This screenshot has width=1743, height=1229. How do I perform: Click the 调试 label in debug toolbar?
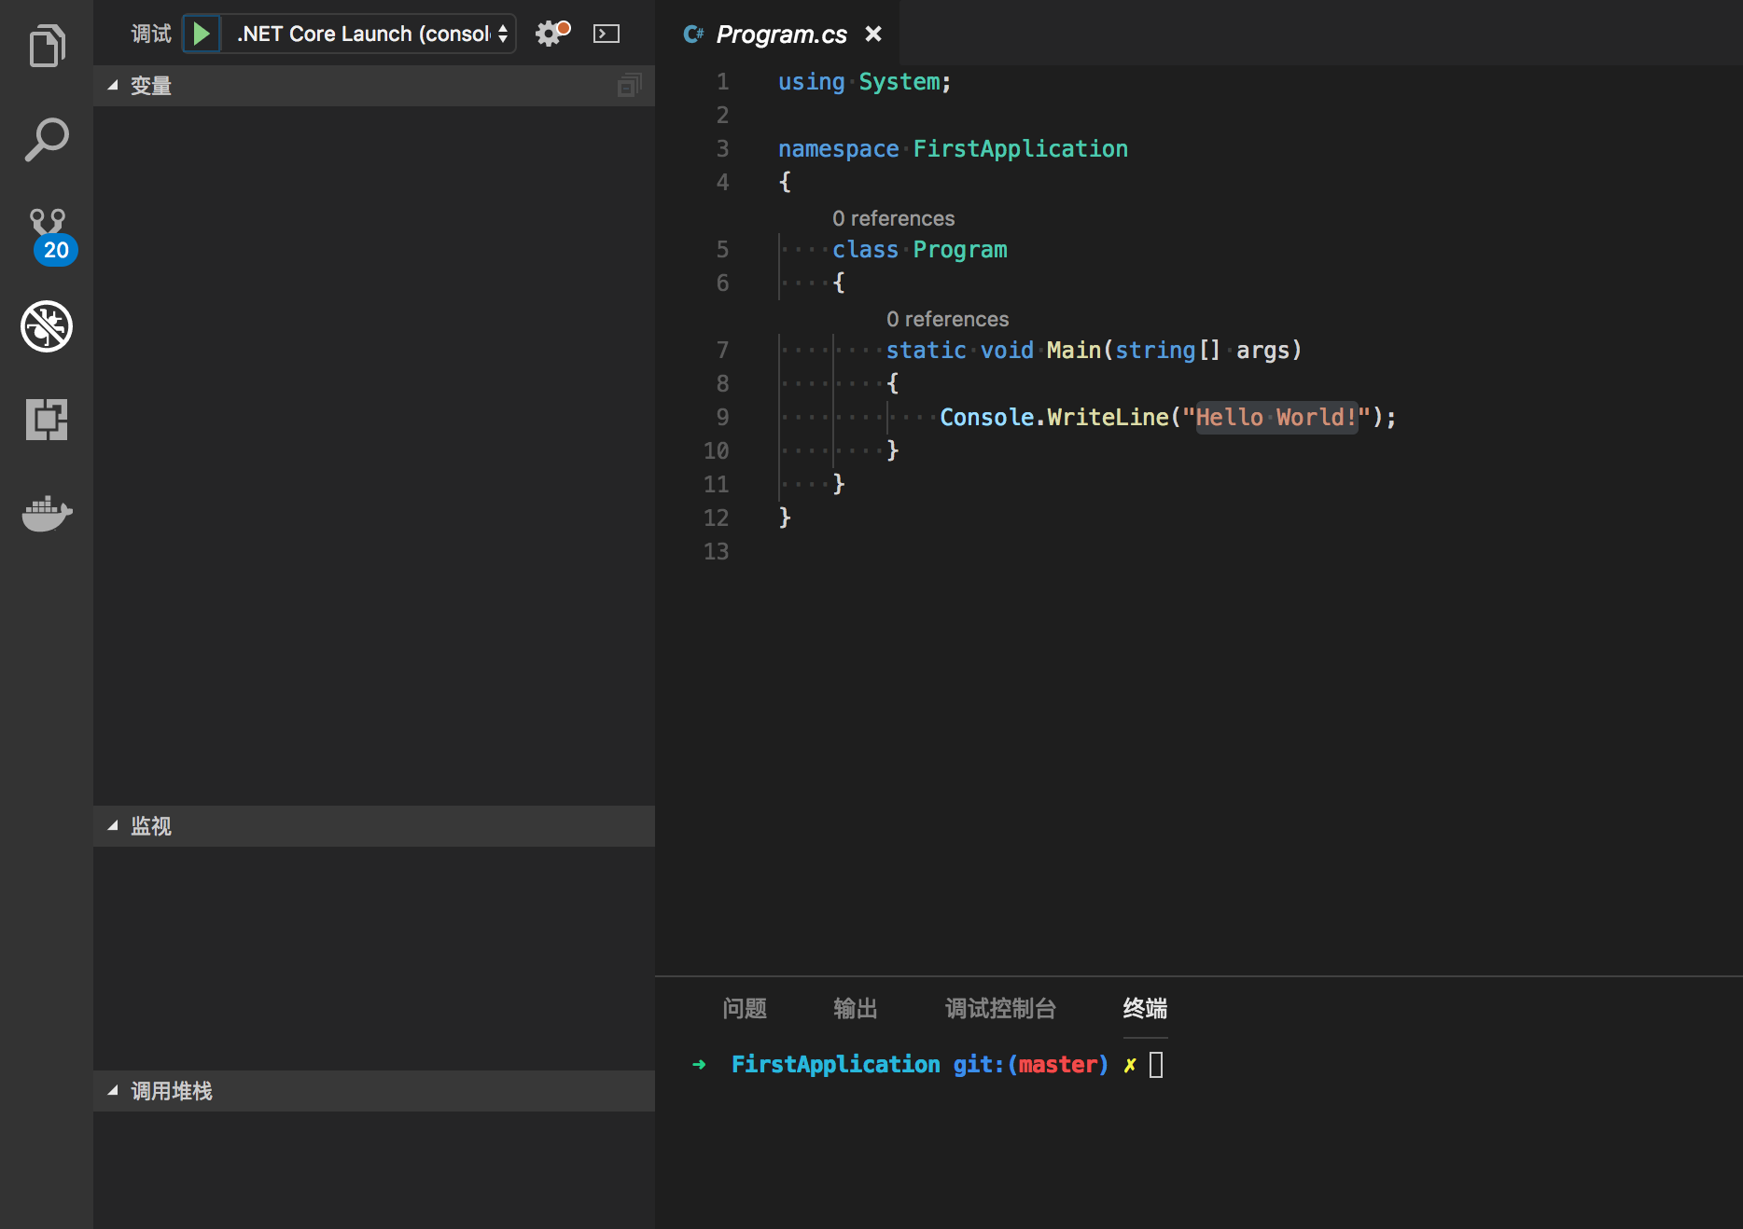pyautogui.click(x=151, y=34)
